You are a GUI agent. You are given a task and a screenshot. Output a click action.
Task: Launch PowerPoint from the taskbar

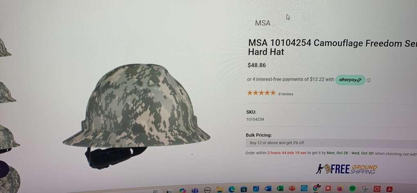coord(292,188)
